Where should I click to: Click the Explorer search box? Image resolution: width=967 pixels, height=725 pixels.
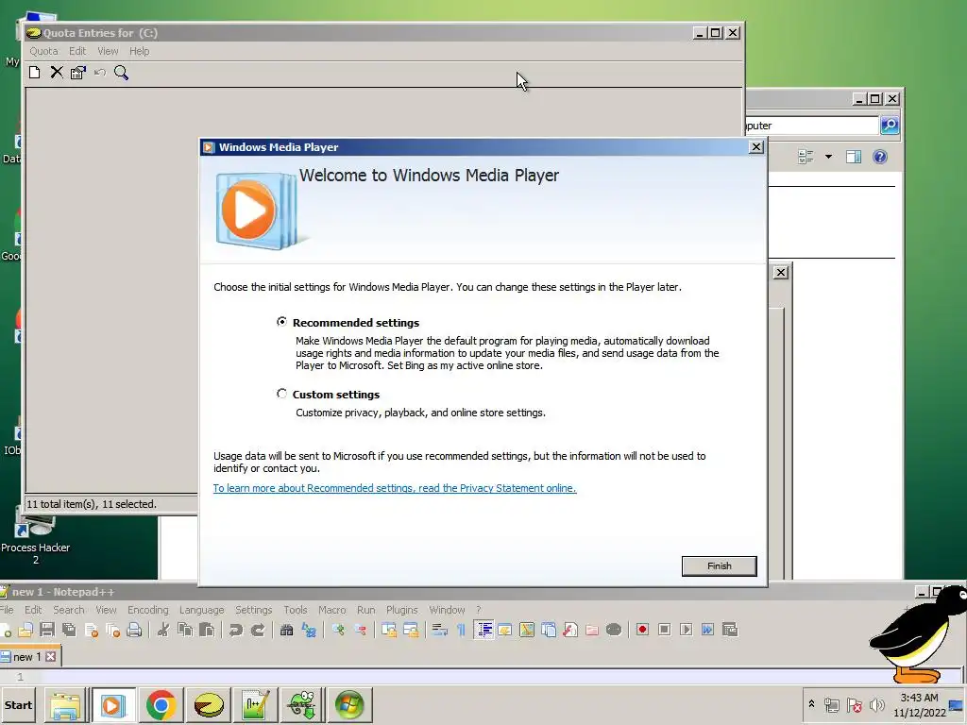(811, 126)
